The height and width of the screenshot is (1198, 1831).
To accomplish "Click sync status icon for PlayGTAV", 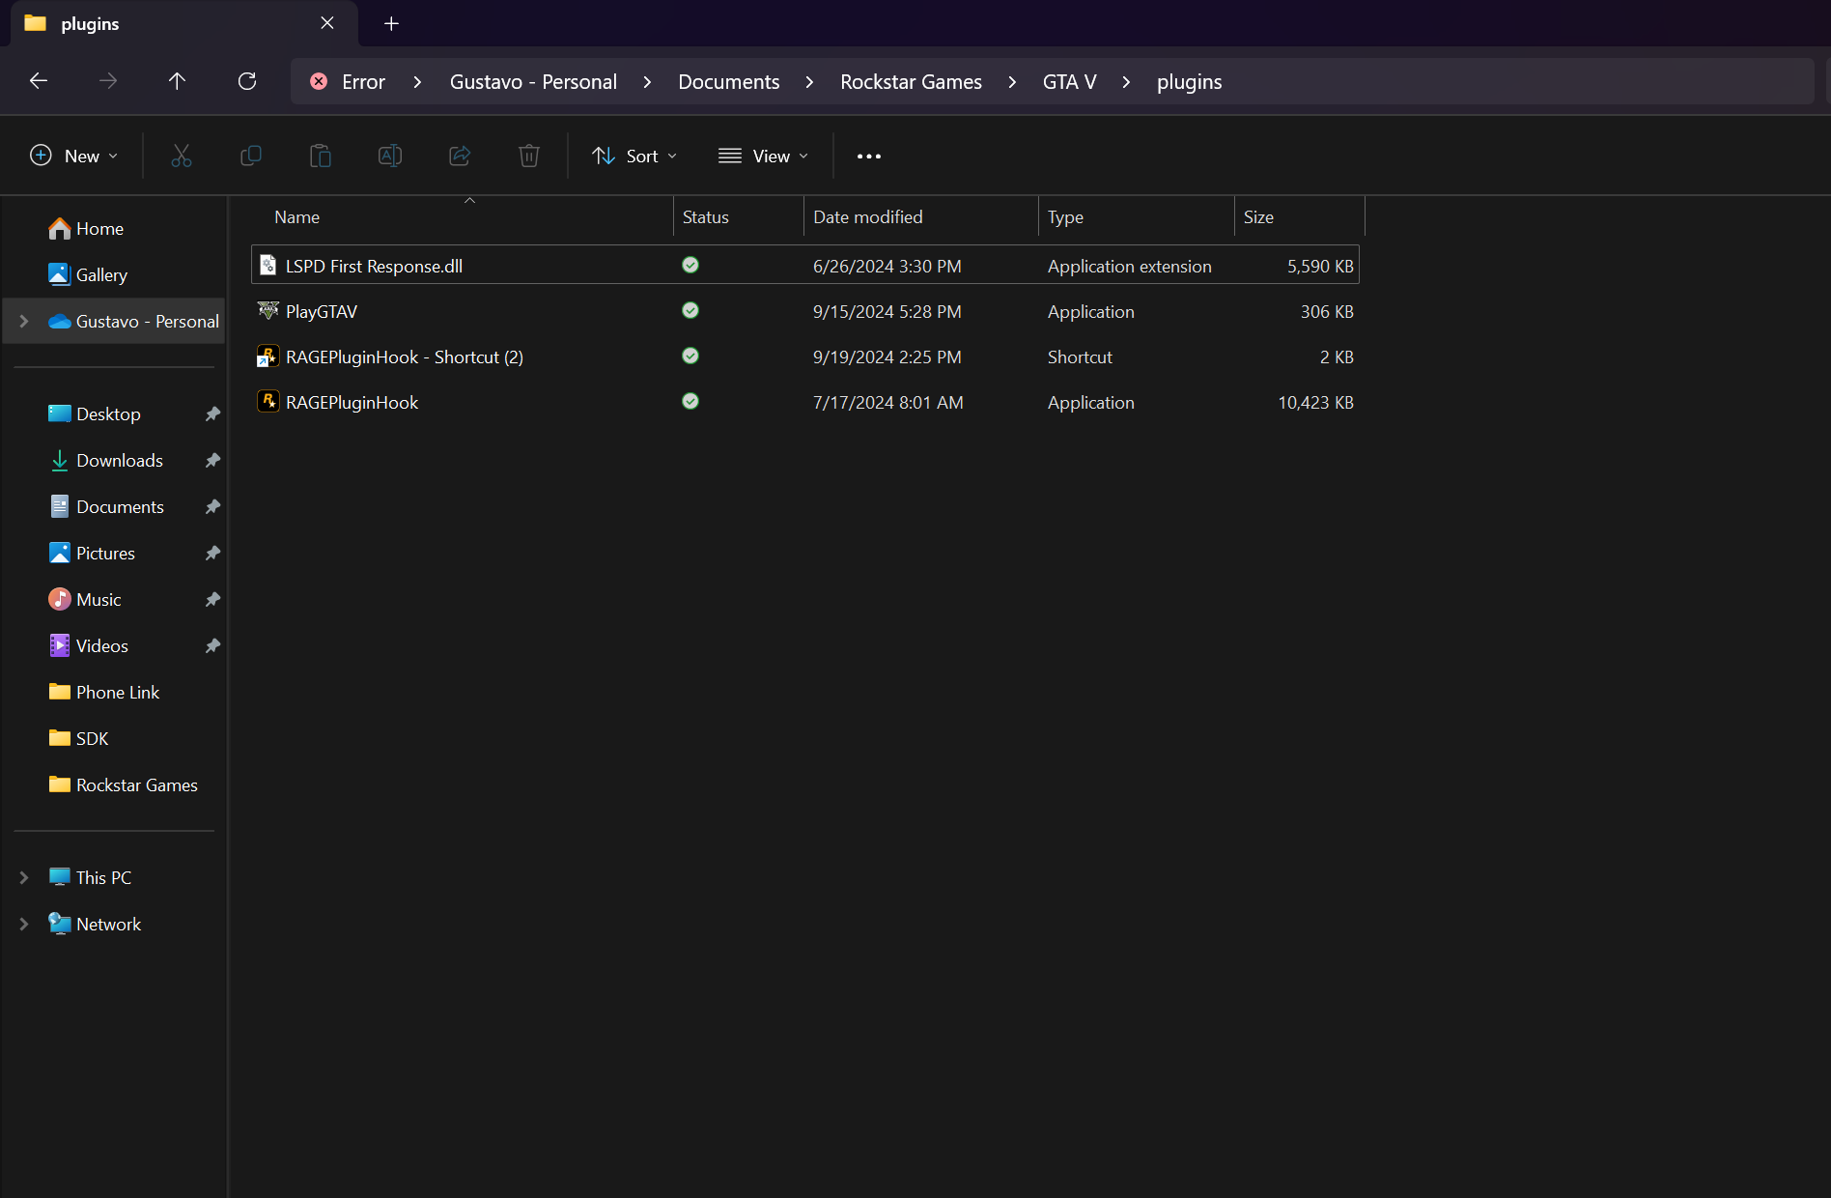I will coord(690,310).
